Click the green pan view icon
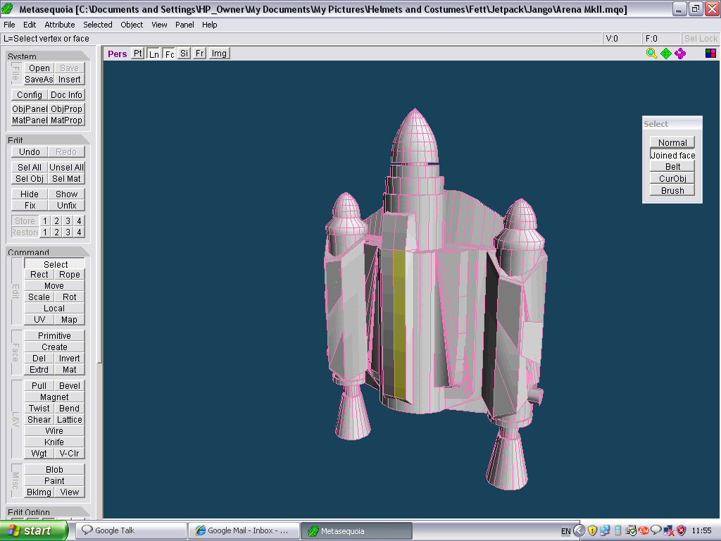Screen dimensions: 721x541 tap(666, 54)
